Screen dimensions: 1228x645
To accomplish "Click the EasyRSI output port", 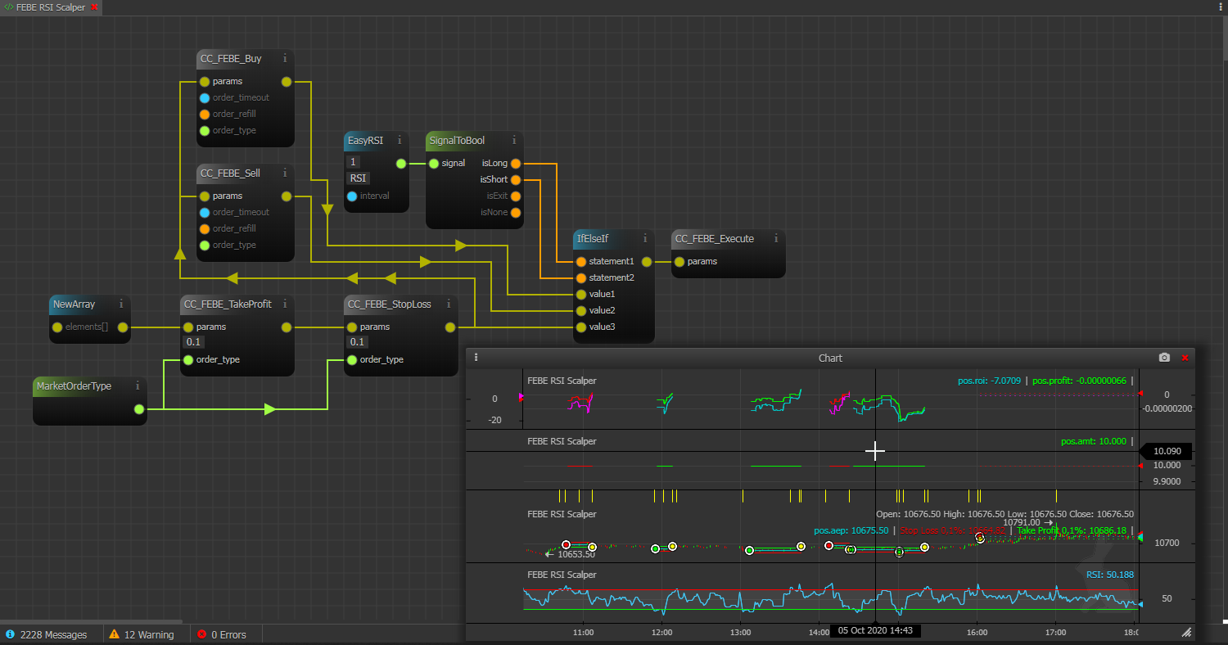I will (x=401, y=163).
